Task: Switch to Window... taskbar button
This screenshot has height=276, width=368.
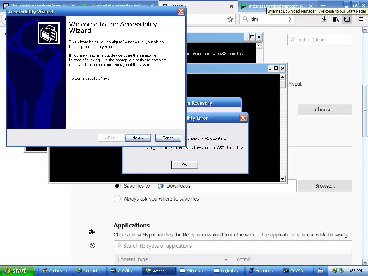Action: (x=193, y=271)
